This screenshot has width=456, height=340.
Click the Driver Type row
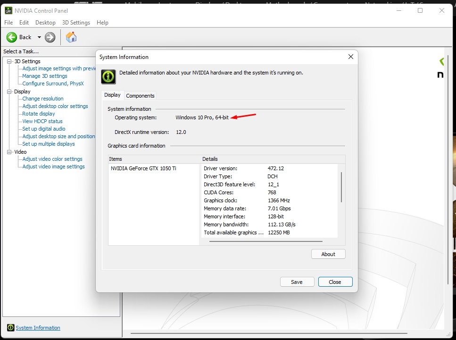[269, 176]
